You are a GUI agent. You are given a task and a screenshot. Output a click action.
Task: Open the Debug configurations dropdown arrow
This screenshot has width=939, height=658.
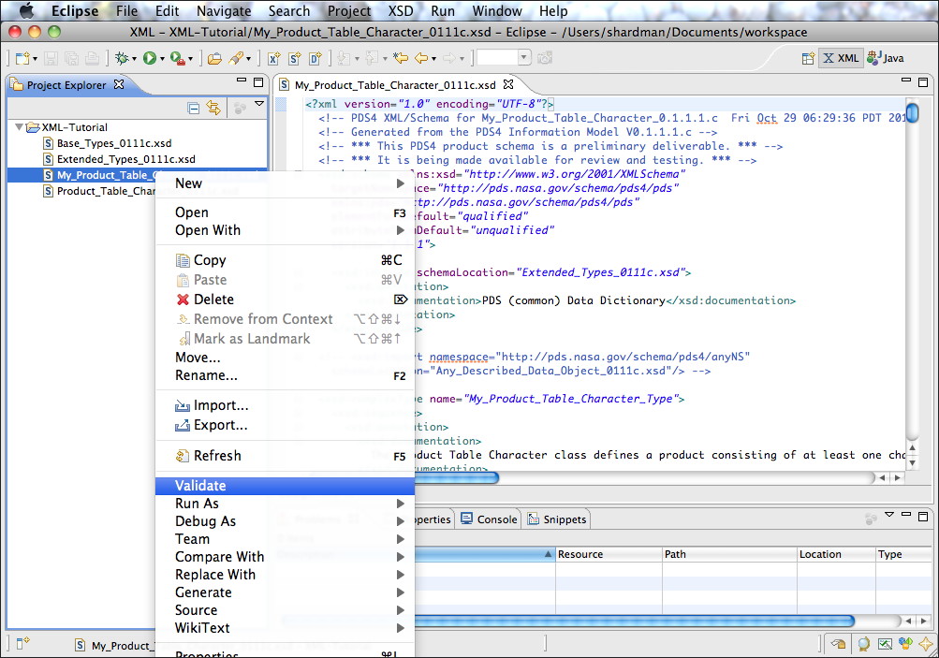(134, 59)
